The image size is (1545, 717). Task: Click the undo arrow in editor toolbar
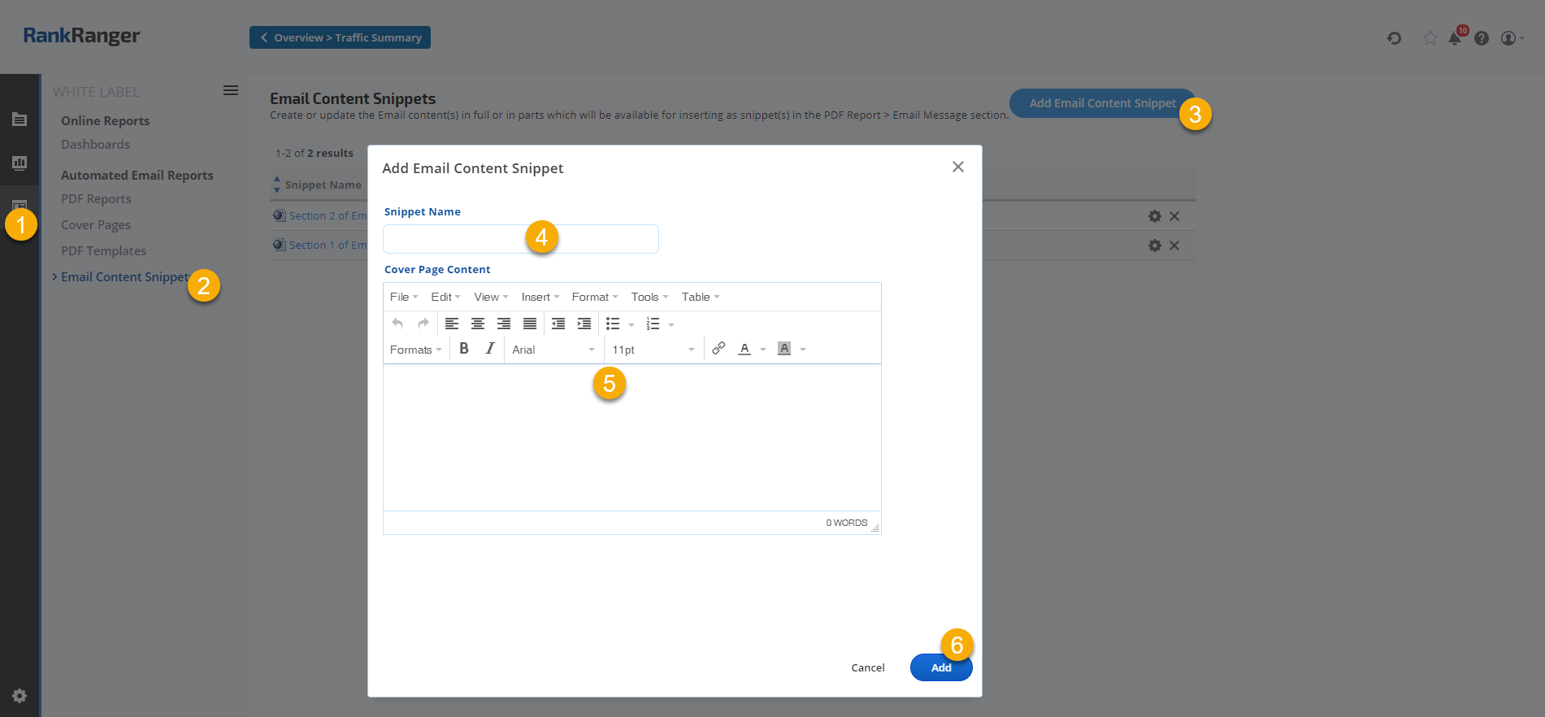coord(397,324)
